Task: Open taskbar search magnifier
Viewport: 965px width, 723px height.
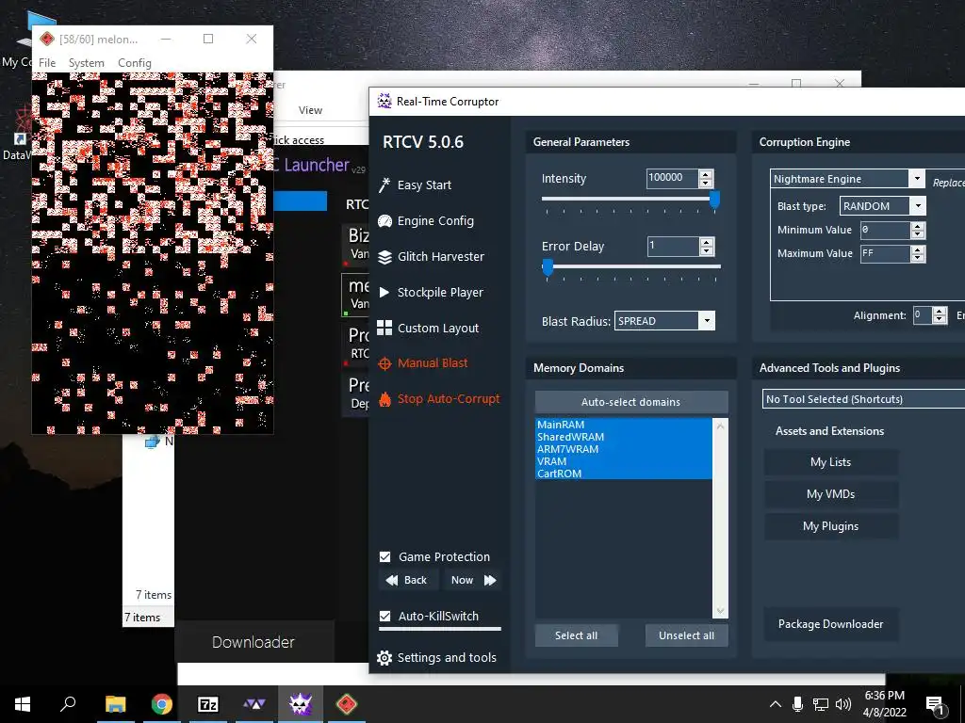Action: click(68, 703)
